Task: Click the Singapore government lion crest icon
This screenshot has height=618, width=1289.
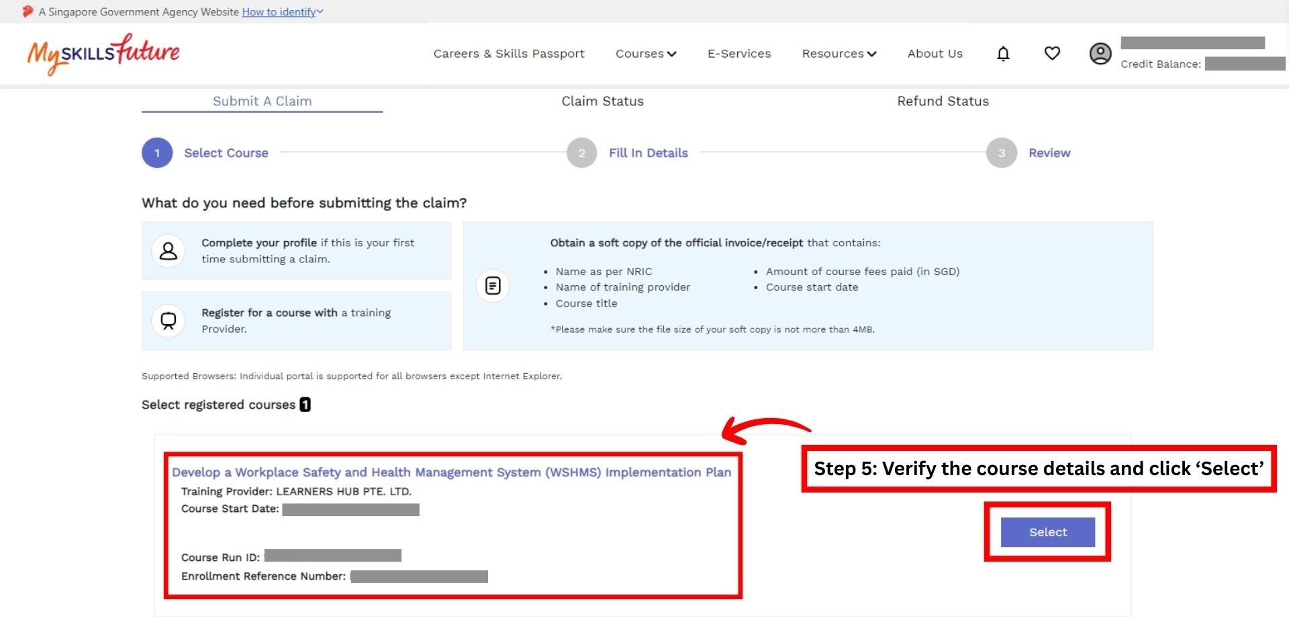Action: click(x=28, y=11)
